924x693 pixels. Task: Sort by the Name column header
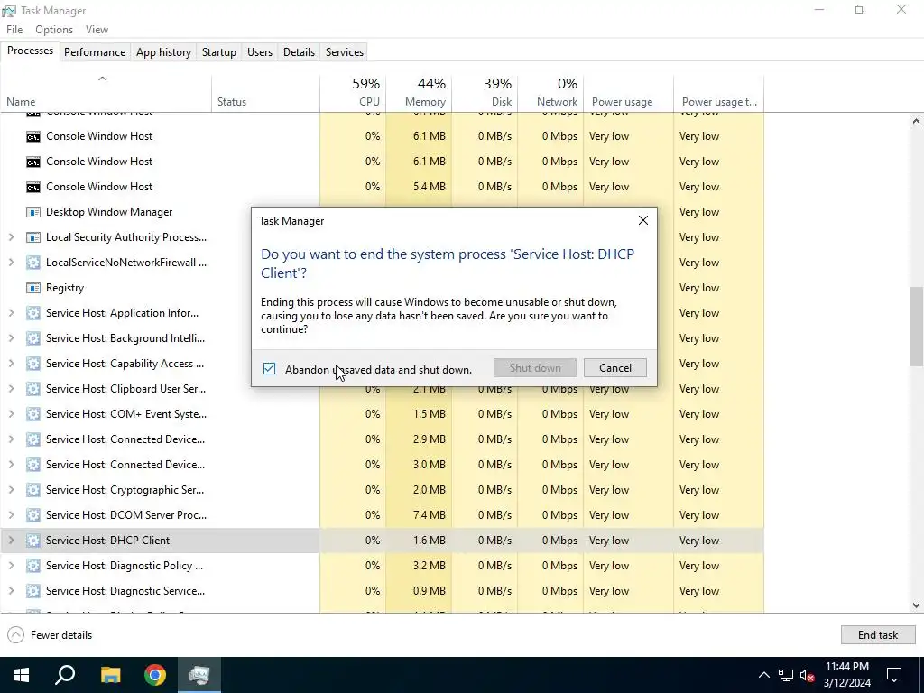pyautogui.click(x=106, y=93)
